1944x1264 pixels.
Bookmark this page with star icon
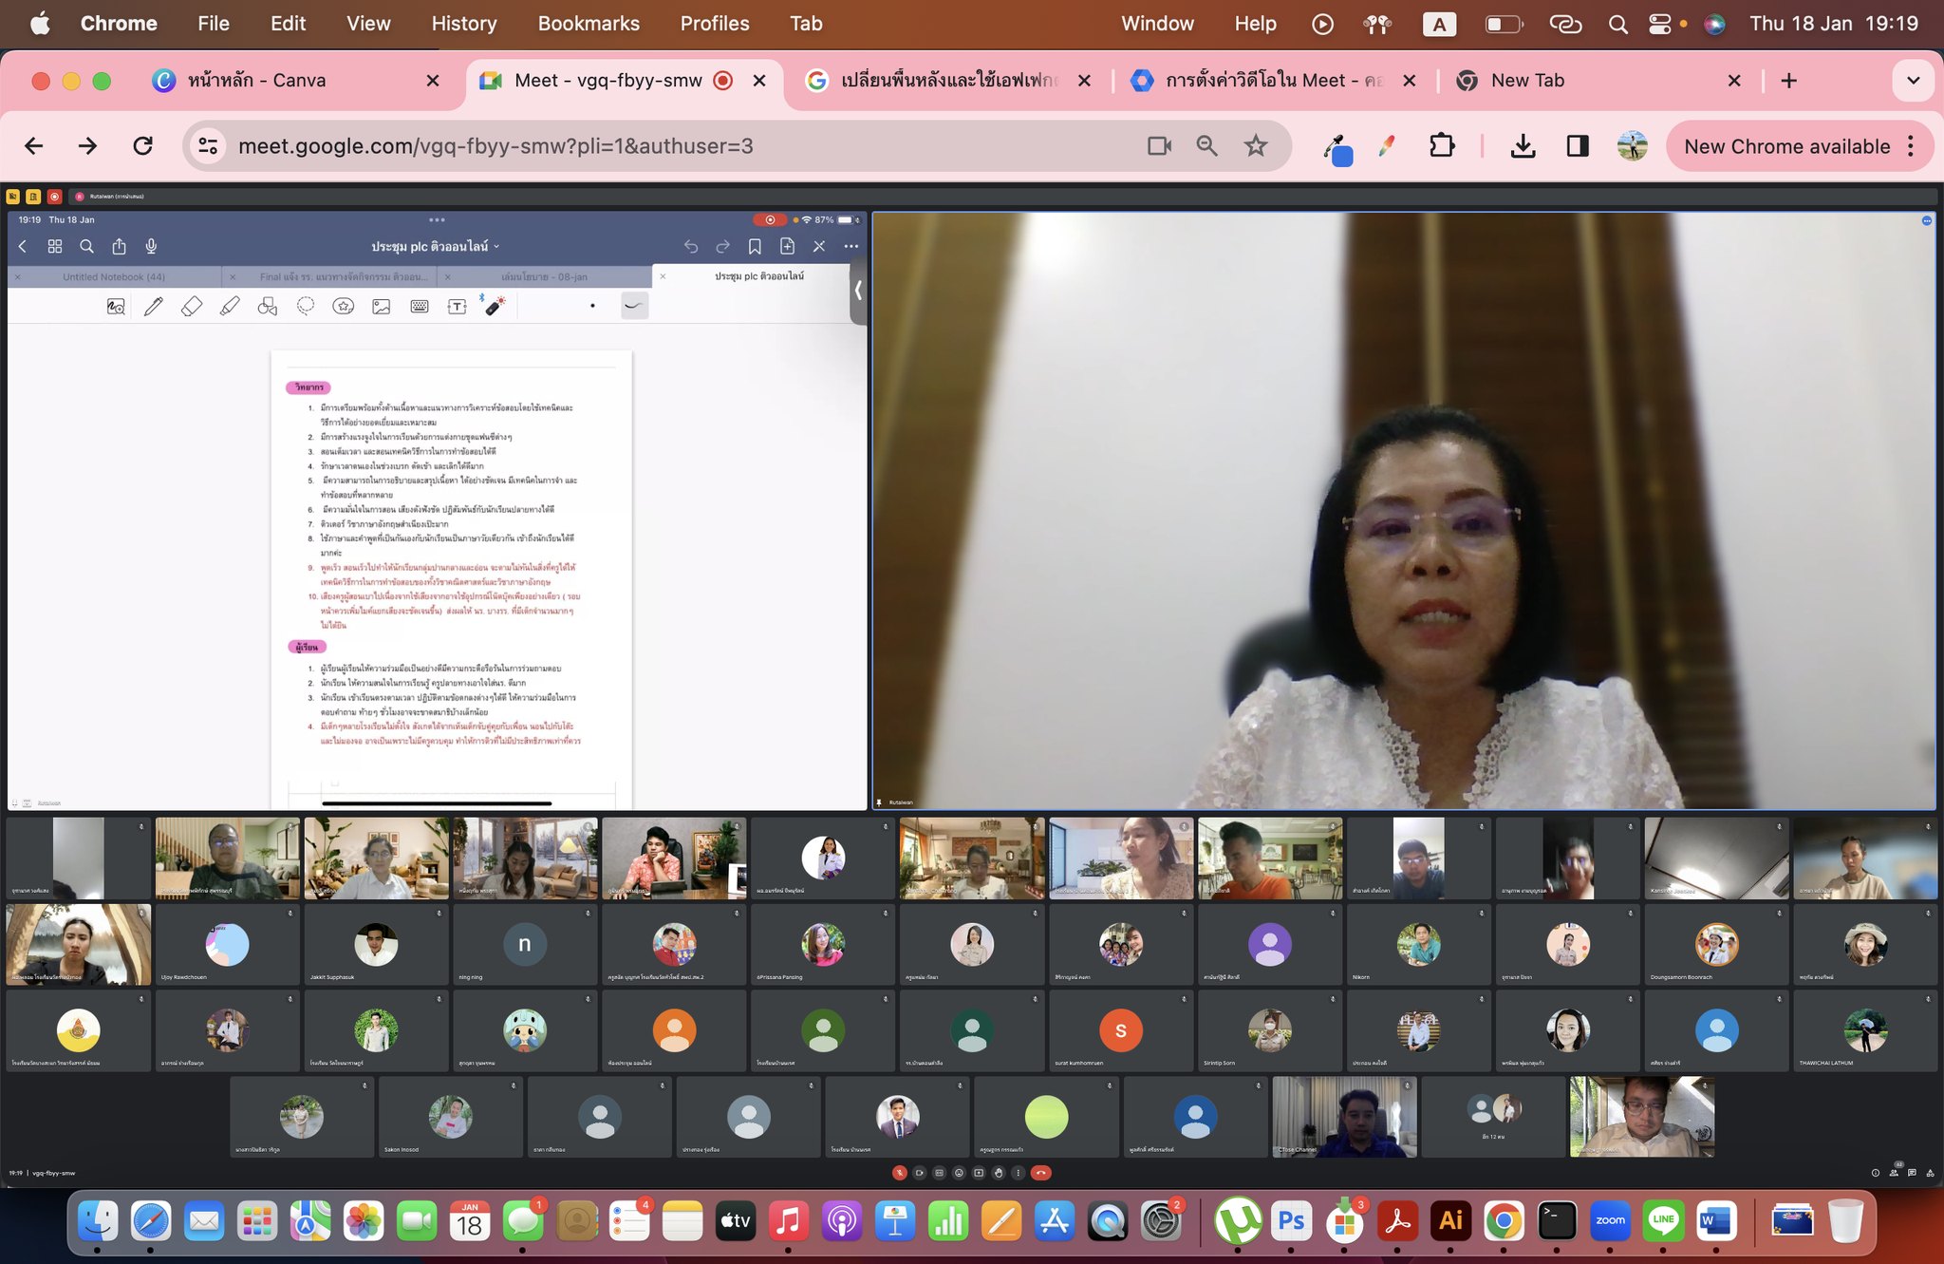(1256, 146)
